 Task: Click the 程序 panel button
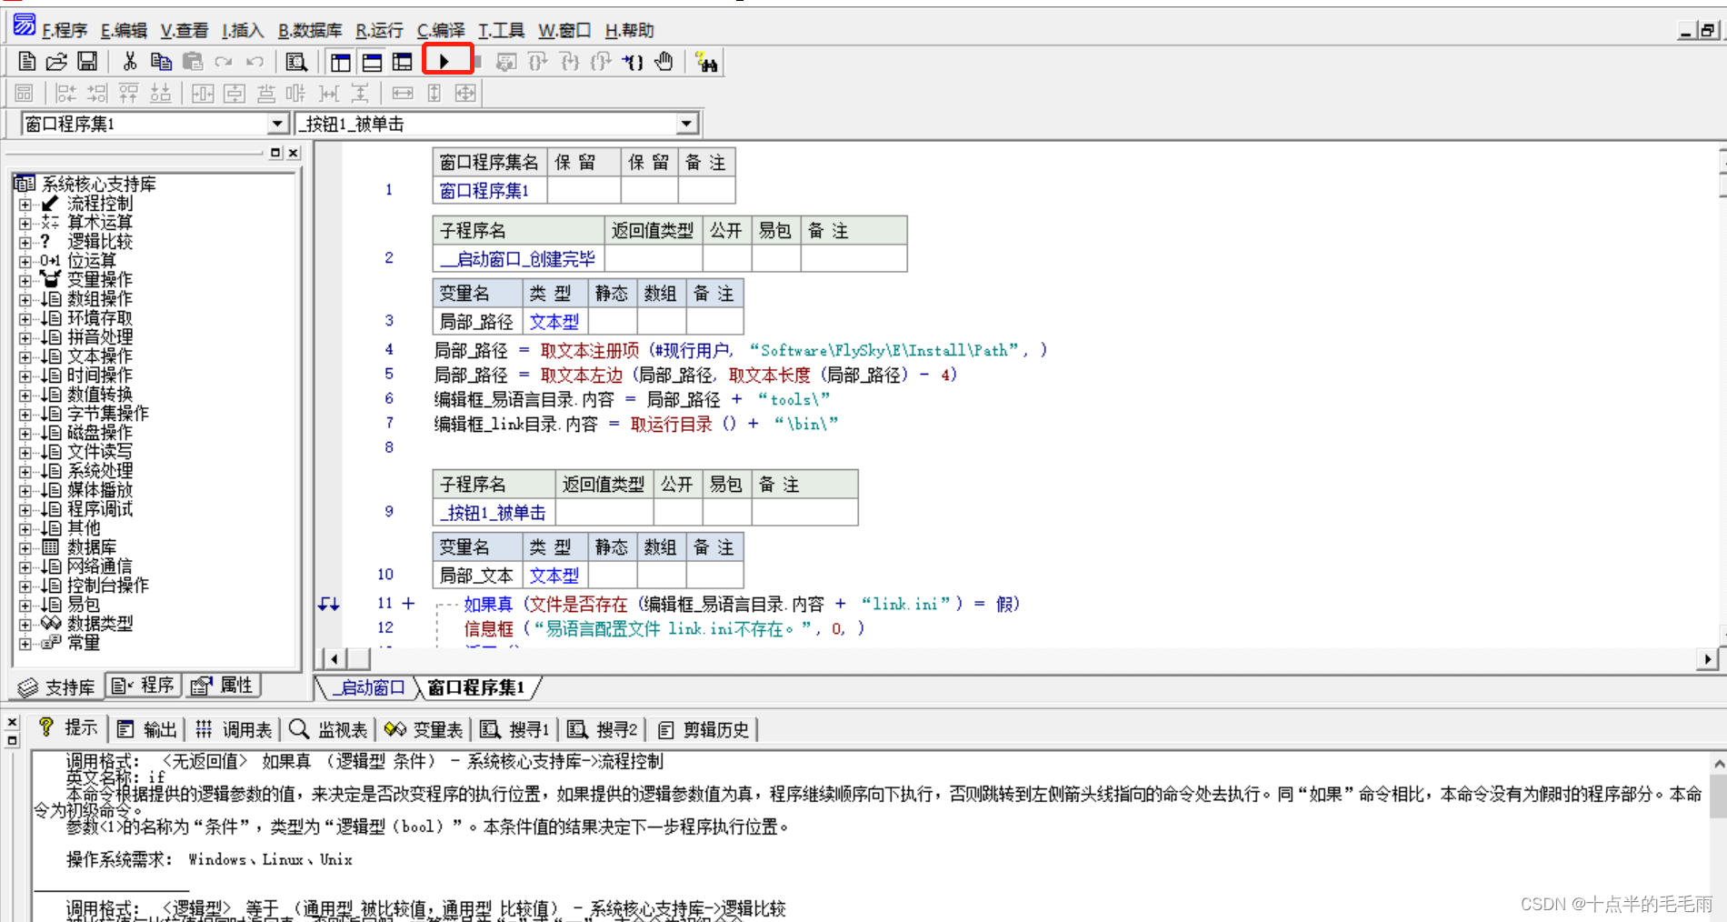click(143, 686)
